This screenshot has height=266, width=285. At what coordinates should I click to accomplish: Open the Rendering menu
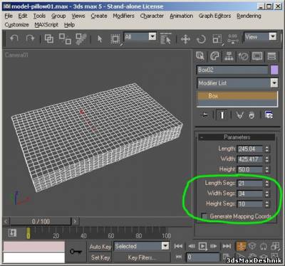click(x=249, y=16)
